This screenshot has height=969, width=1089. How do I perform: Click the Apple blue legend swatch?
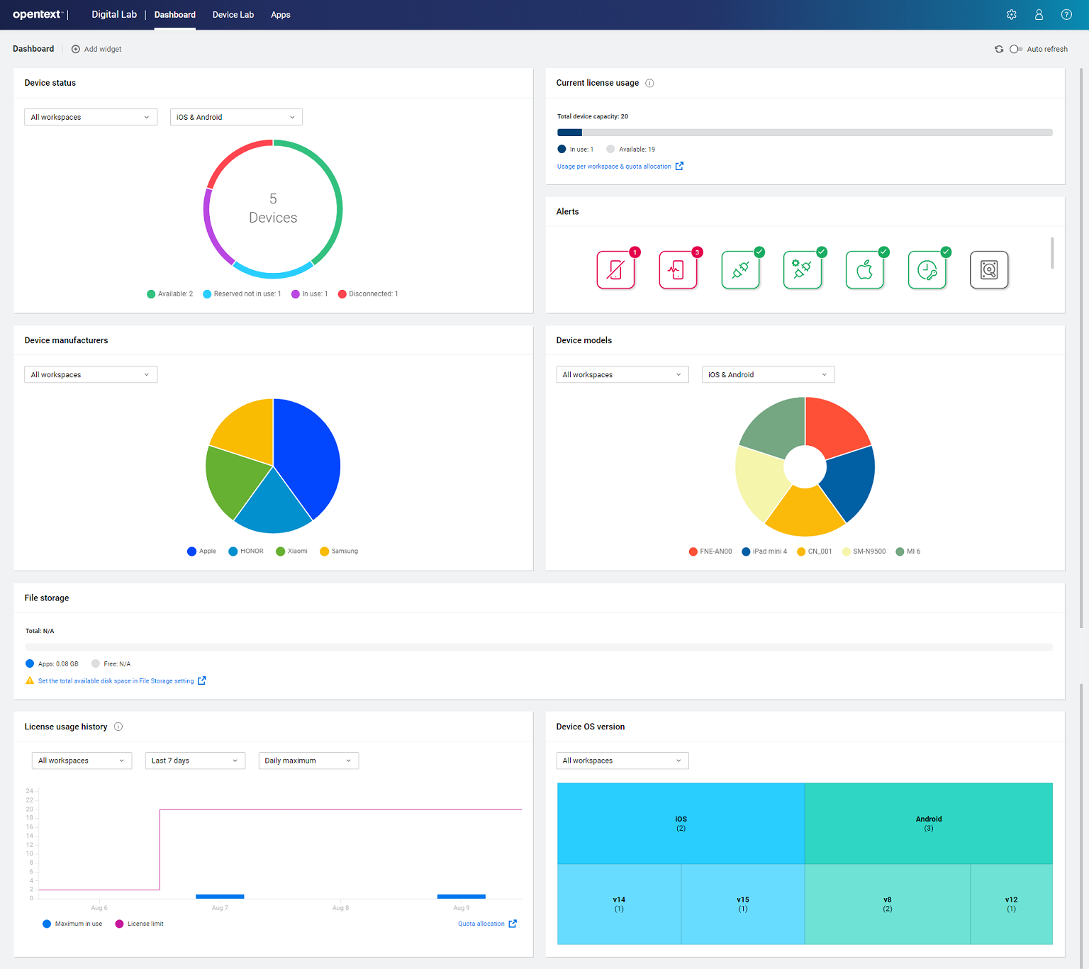pos(191,551)
